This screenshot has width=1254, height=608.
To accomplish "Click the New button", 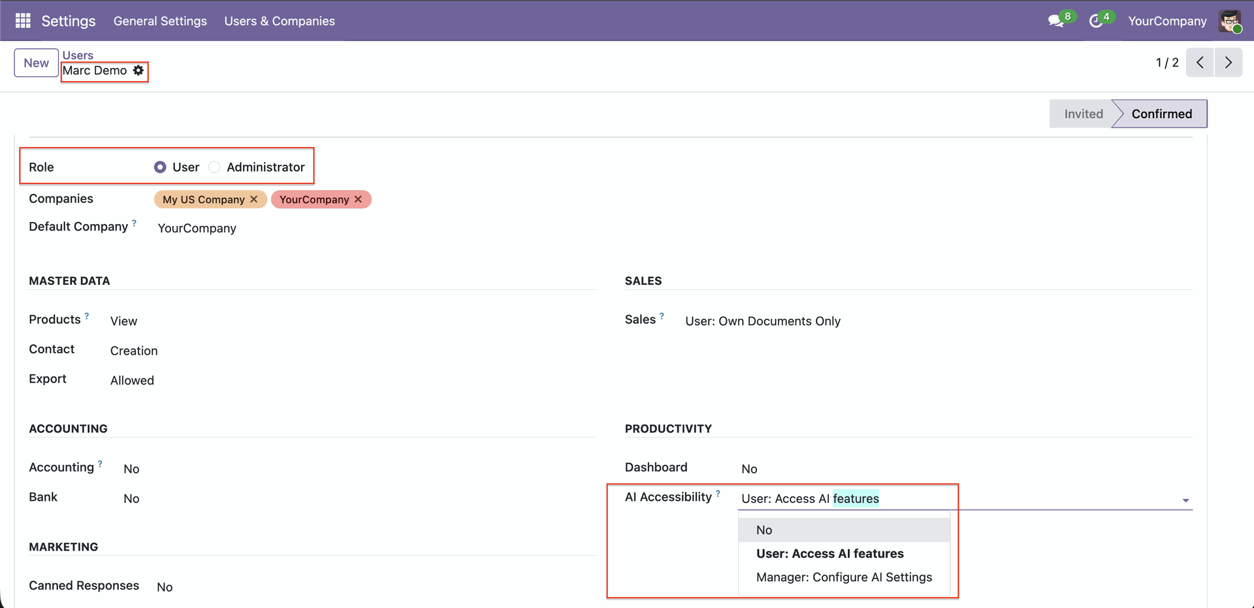I will [x=37, y=63].
